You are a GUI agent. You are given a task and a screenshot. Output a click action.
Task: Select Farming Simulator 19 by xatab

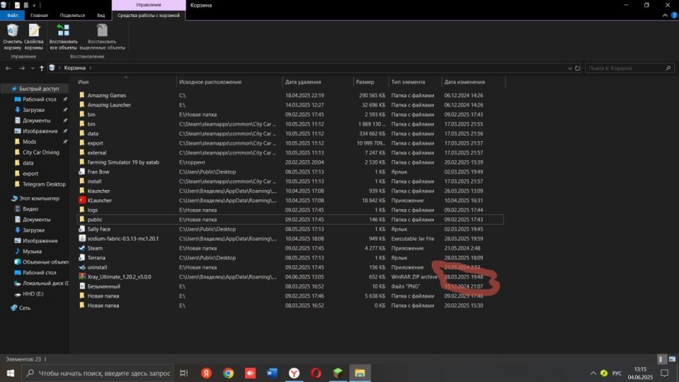pyautogui.click(x=123, y=162)
